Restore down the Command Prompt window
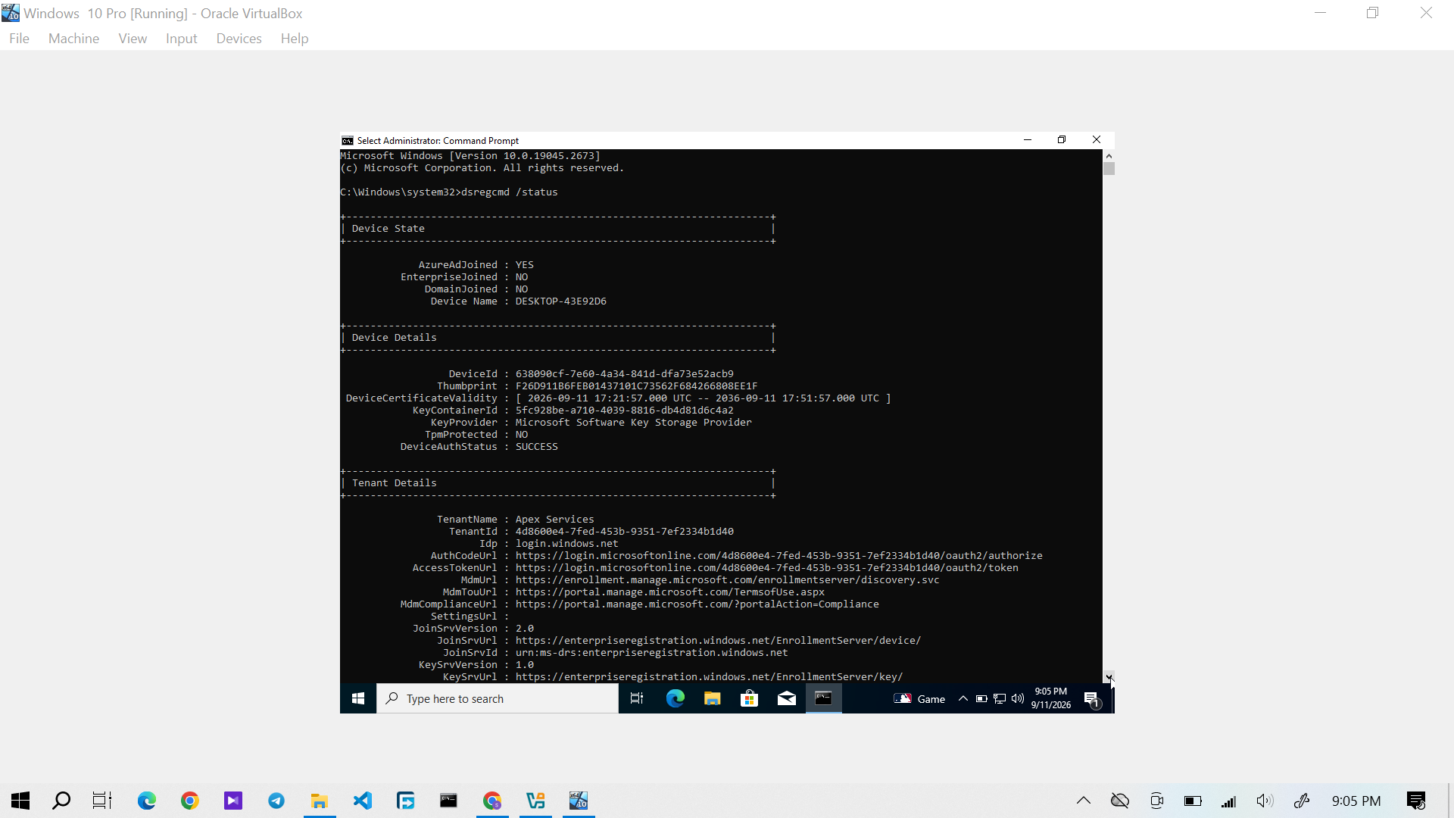This screenshot has width=1454, height=818. click(x=1062, y=139)
